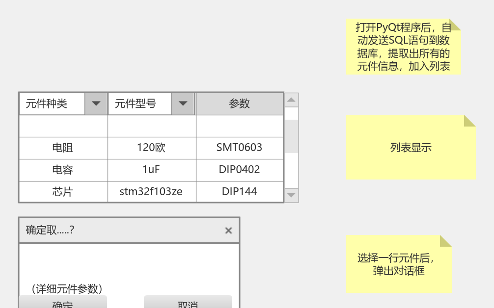Screen dimensions: 494x308
Task: Click the SMT0603 parameter cell
Action: pyautogui.click(x=240, y=148)
